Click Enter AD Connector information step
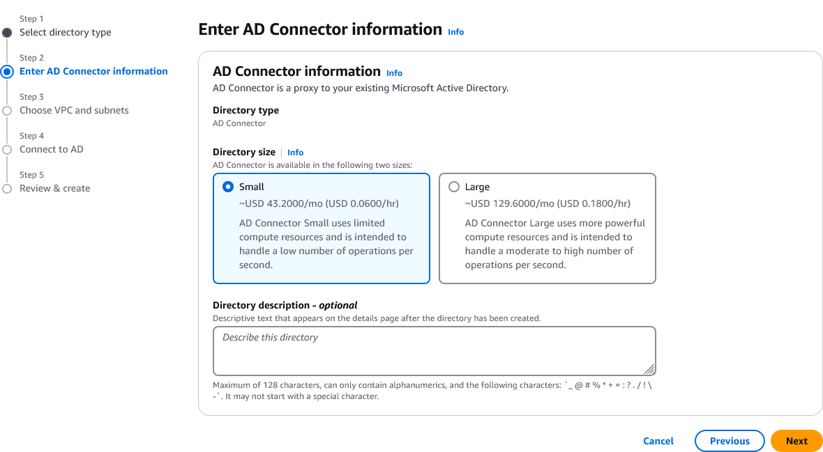This screenshot has width=823, height=452. 93,71
